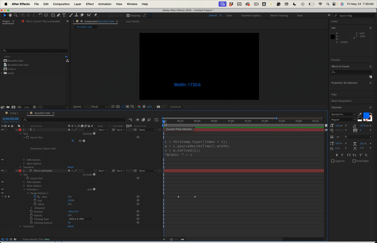Select the Rotation tool
377x243 pixels.
pyautogui.click(x=40, y=15)
